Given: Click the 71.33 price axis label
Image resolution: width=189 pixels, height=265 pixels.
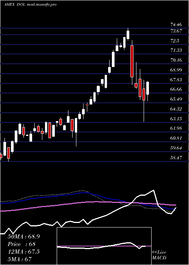Looking at the screenshot, I should click(x=176, y=50).
